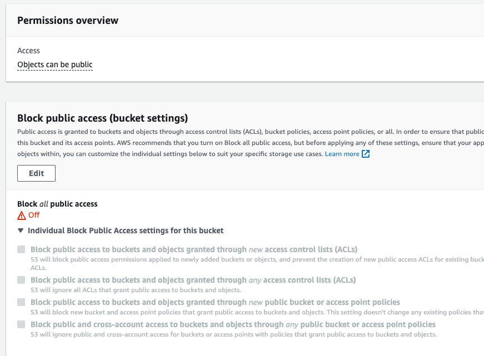Open the Learn more link
This screenshot has width=484, height=356.
342,154
